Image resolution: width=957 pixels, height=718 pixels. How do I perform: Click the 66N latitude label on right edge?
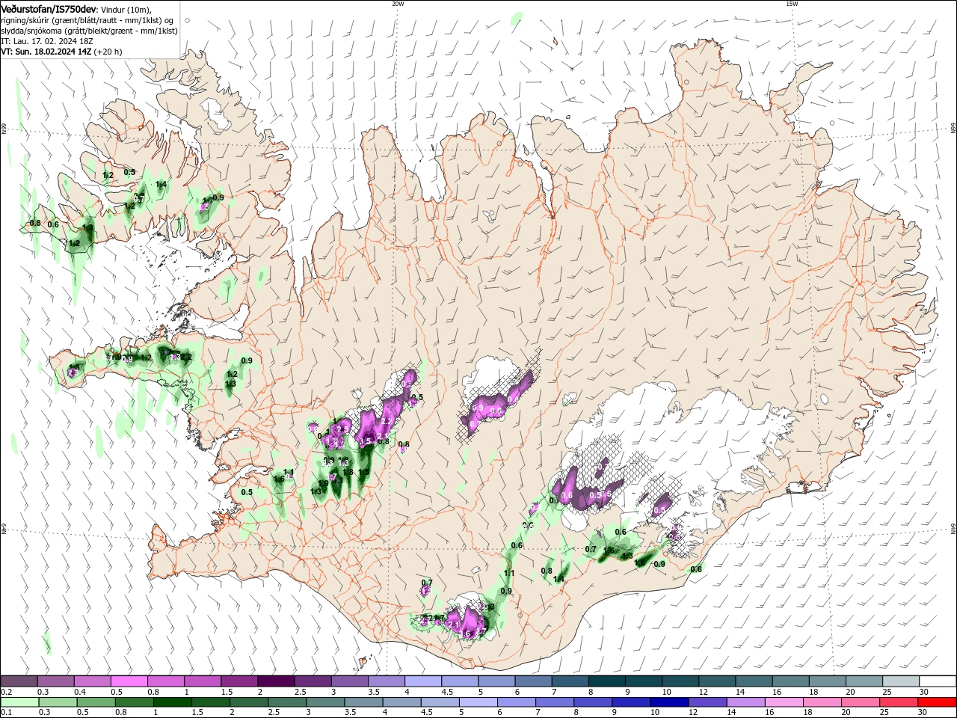(953, 129)
